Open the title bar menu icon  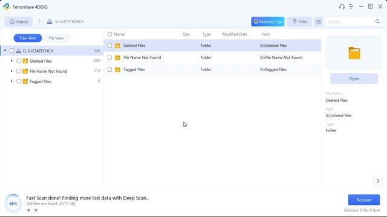point(351,7)
